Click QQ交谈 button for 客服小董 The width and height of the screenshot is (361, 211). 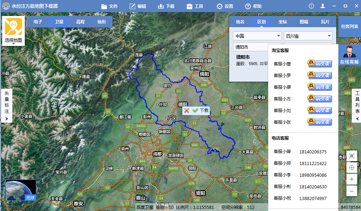[x=320, y=64]
